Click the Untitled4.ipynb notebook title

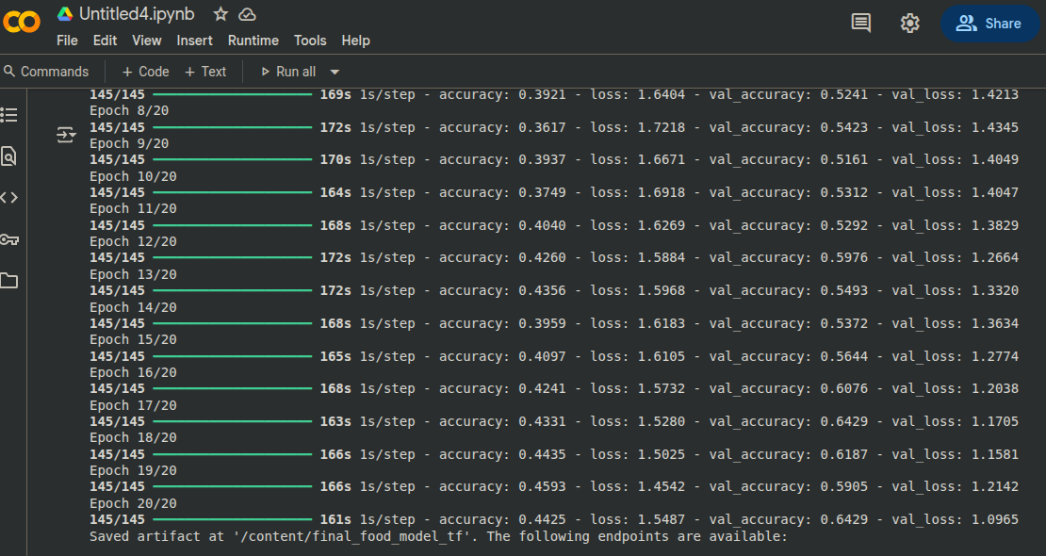pos(137,14)
